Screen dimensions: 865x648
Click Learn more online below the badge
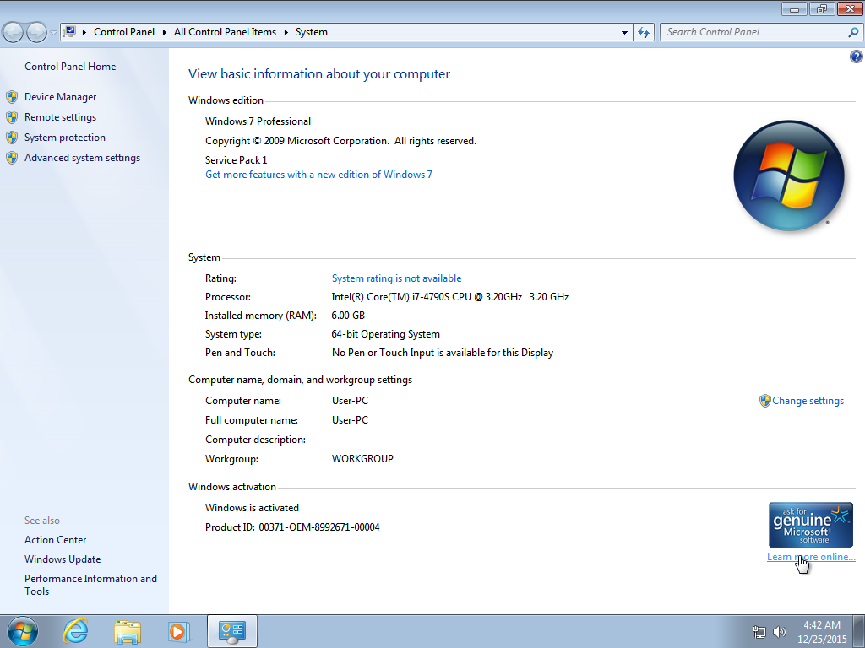point(810,556)
